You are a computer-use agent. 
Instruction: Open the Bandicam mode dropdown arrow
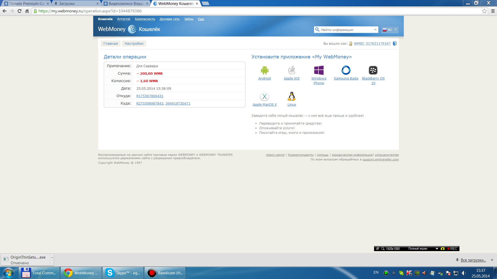pos(437,249)
